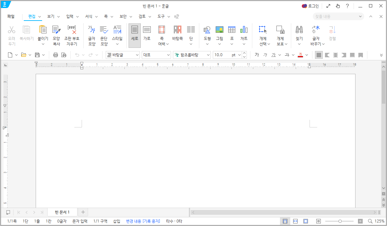
Task: Toggle right alignment
Action: tap(344, 55)
